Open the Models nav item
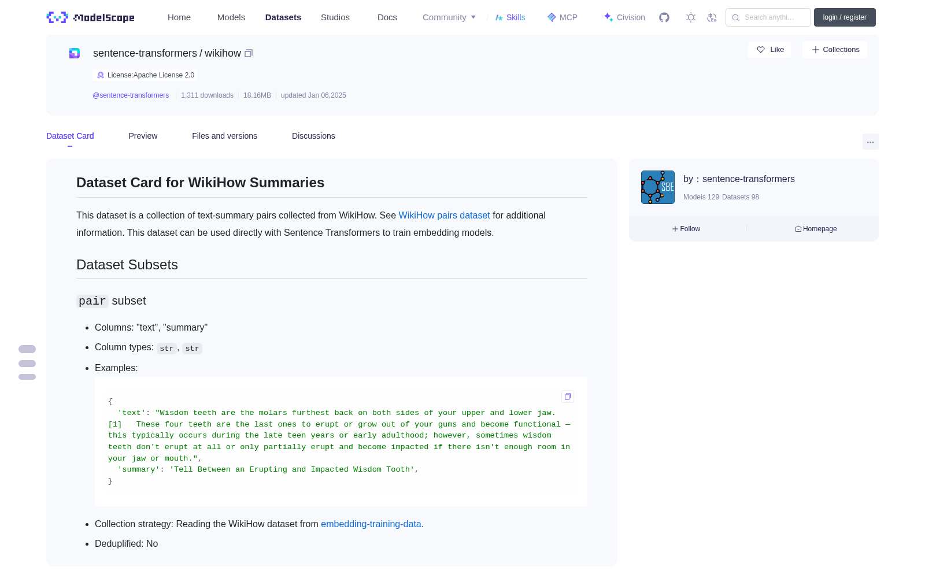This screenshot has width=925, height=578. pyautogui.click(x=231, y=17)
